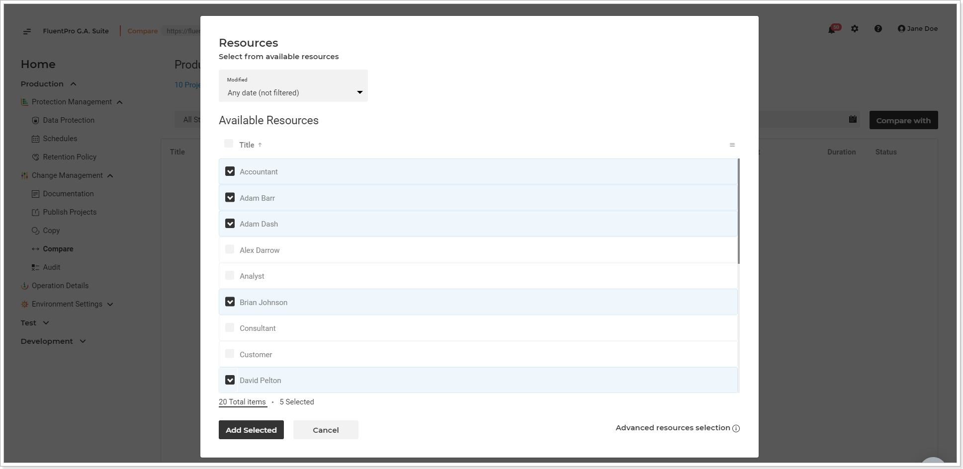963x469 pixels.
Task: Click the Data Protection shield icon
Action: click(x=35, y=120)
